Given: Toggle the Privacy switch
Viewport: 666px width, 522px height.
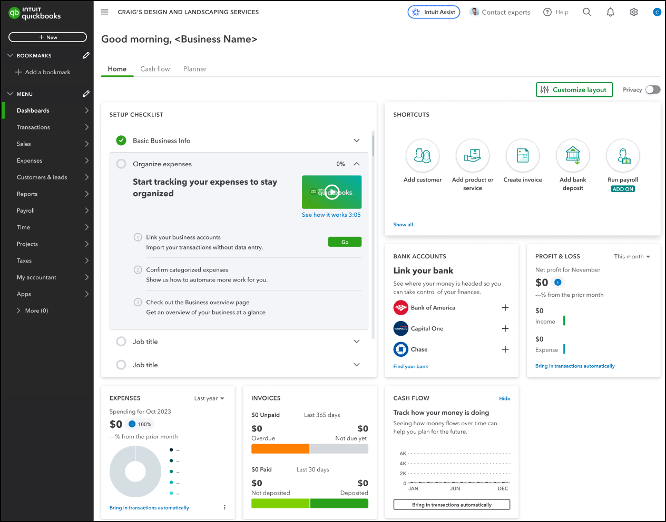Looking at the screenshot, I should (653, 90).
